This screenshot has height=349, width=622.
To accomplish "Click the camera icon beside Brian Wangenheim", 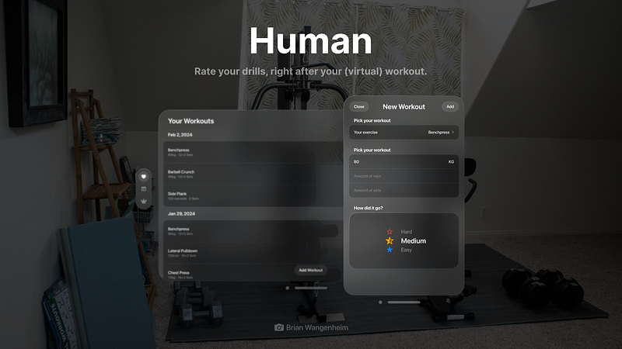I will pos(279,327).
